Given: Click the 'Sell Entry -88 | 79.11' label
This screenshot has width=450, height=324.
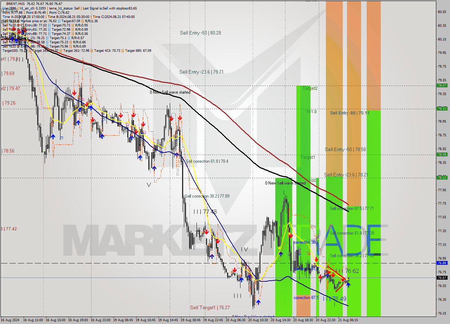Looking at the screenshot, I should pos(349,113).
